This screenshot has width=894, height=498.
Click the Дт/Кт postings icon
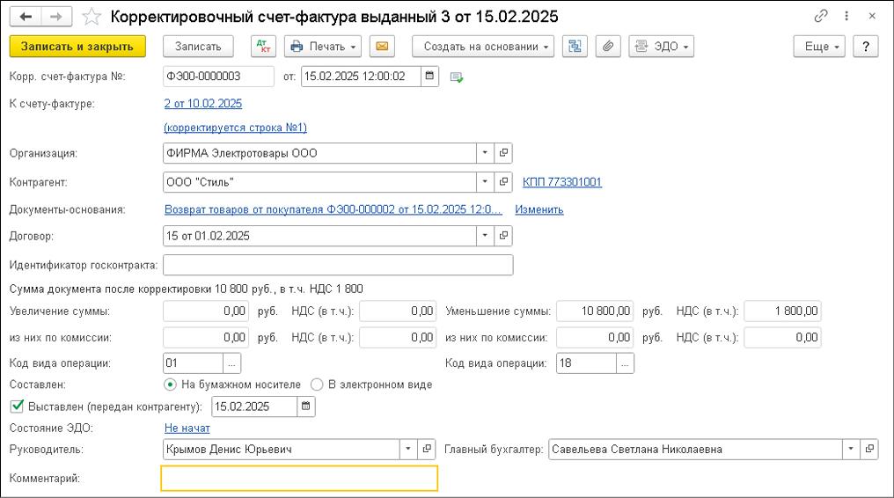(263, 47)
